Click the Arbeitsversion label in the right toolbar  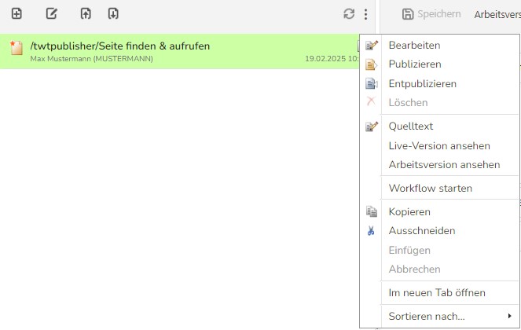click(497, 15)
